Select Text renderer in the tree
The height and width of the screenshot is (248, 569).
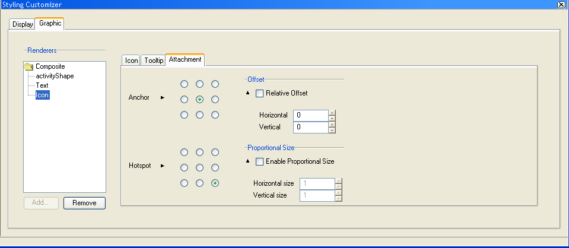pos(42,85)
